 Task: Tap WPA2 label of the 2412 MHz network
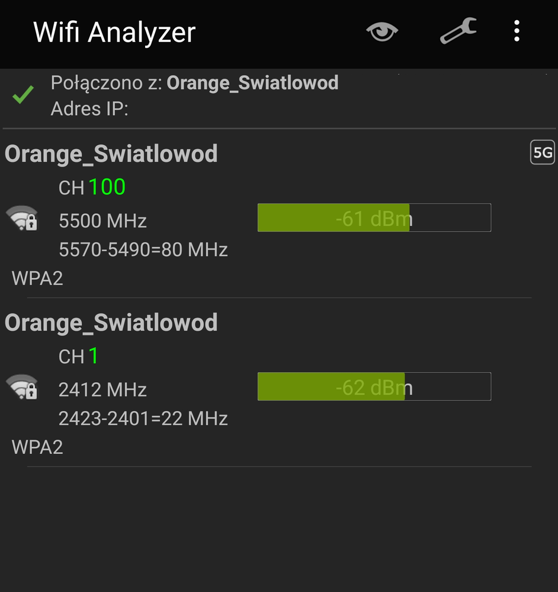[x=37, y=447]
